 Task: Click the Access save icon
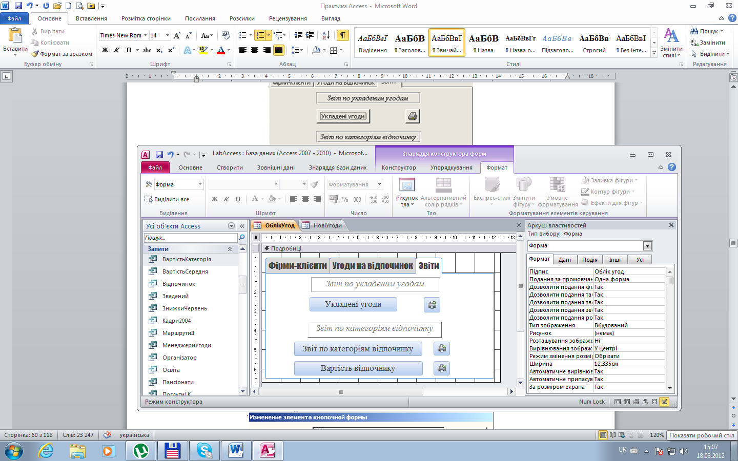(x=159, y=154)
